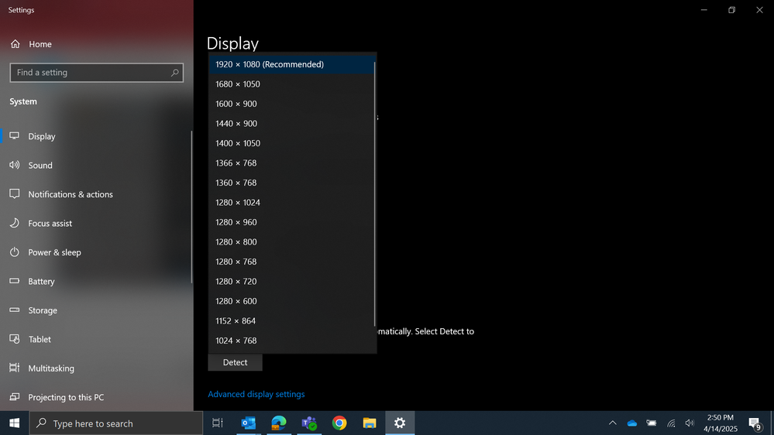
Task: Open the Multitasking settings section
Action: (51, 368)
